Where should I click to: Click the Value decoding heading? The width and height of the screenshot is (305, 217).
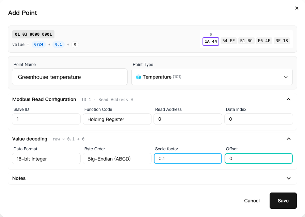click(x=30, y=139)
